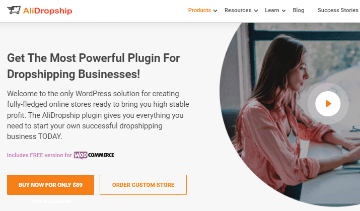Click the main plugin headline
Viewport: 360px width, 211px height.
[93, 66]
